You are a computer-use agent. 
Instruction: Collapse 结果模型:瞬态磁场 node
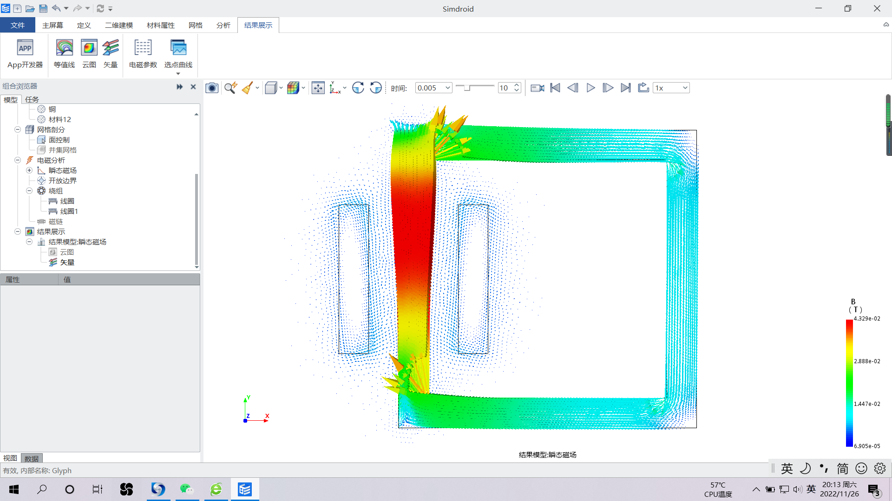tap(29, 242)
